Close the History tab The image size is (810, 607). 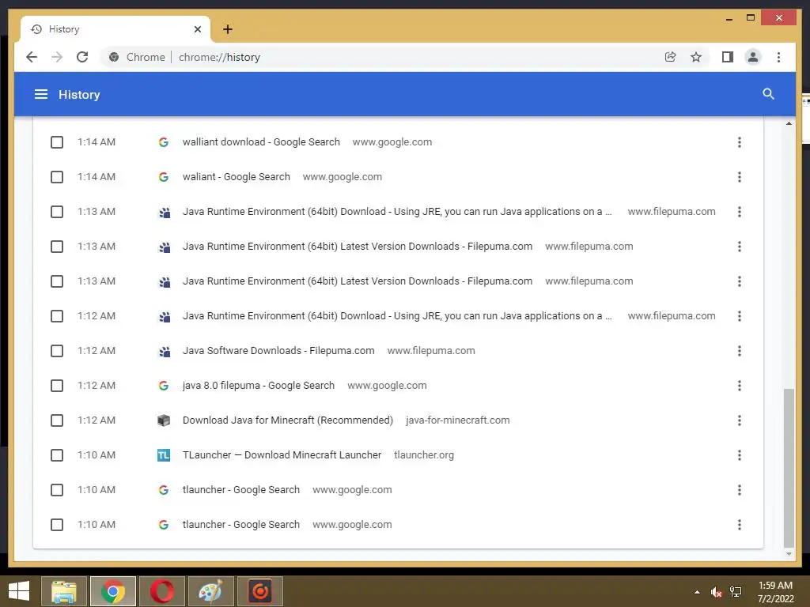(197, 29)
